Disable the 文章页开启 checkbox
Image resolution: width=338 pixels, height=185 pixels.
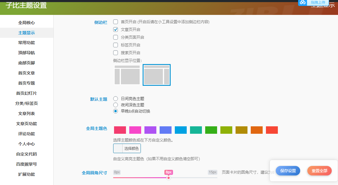click(115, 29)
